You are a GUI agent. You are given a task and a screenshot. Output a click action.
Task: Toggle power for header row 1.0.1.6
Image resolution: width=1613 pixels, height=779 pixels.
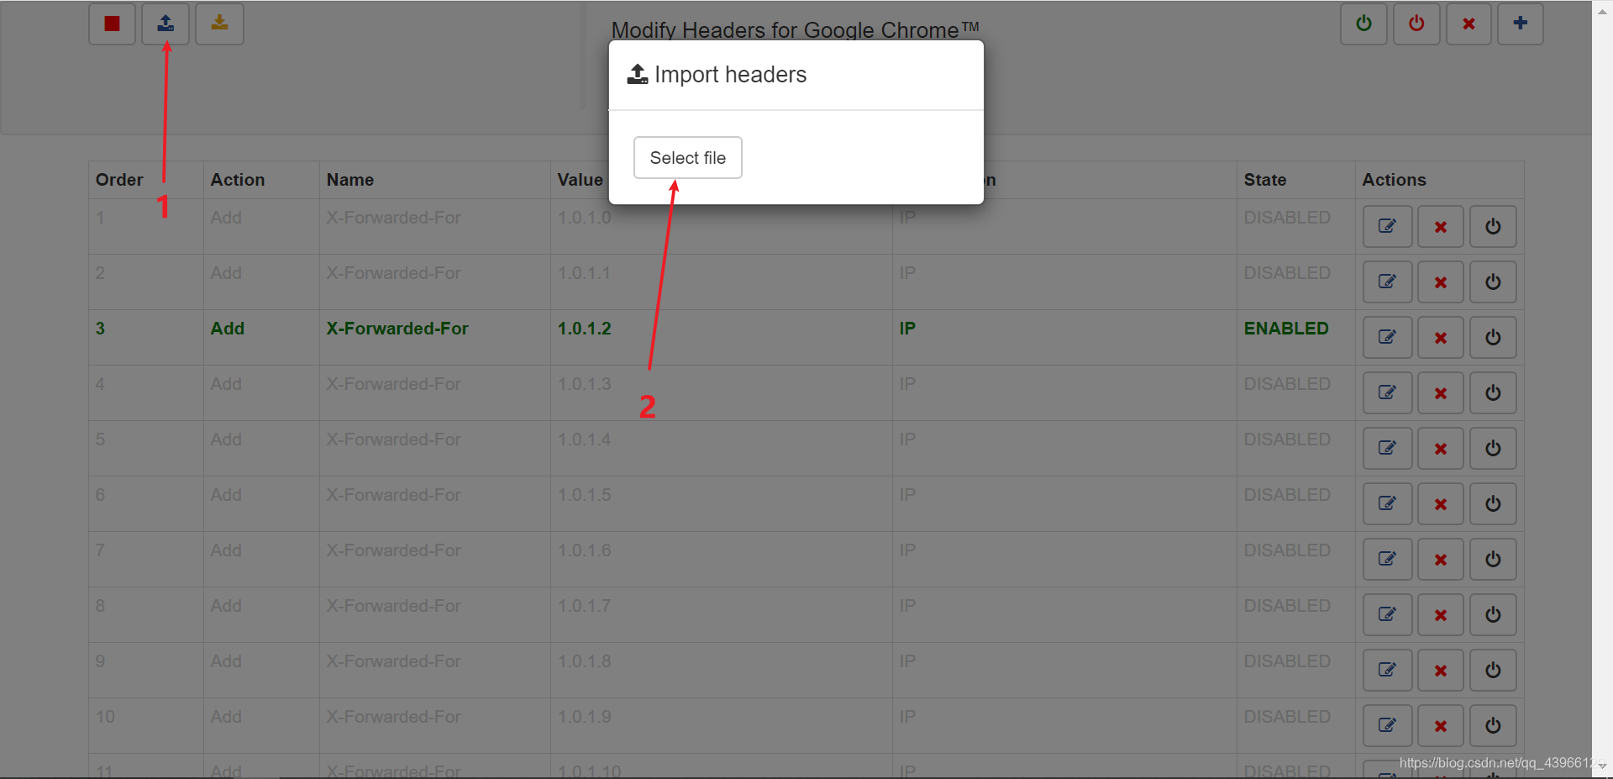coord(1493,560)
